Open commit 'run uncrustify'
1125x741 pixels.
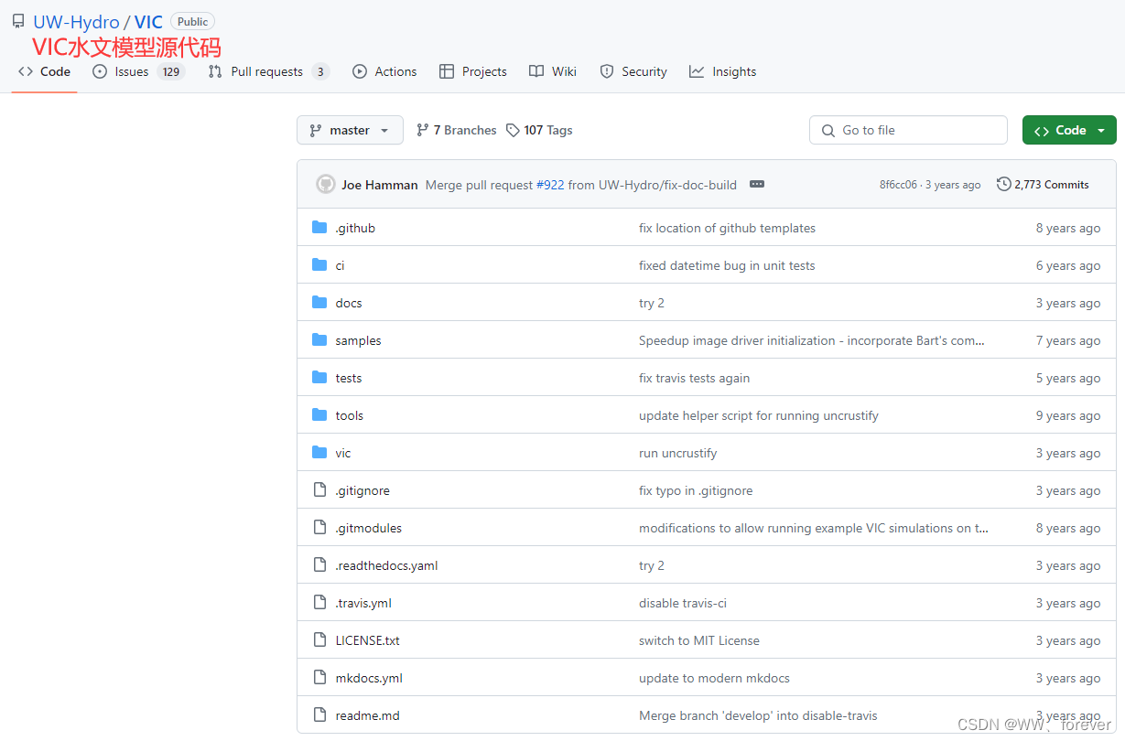pos(677,453)
